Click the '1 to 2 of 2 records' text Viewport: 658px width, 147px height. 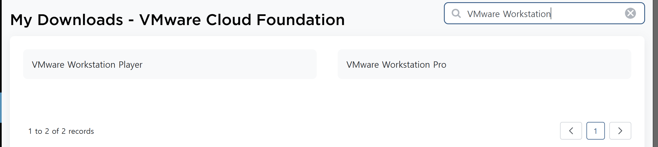click(61, 131)
